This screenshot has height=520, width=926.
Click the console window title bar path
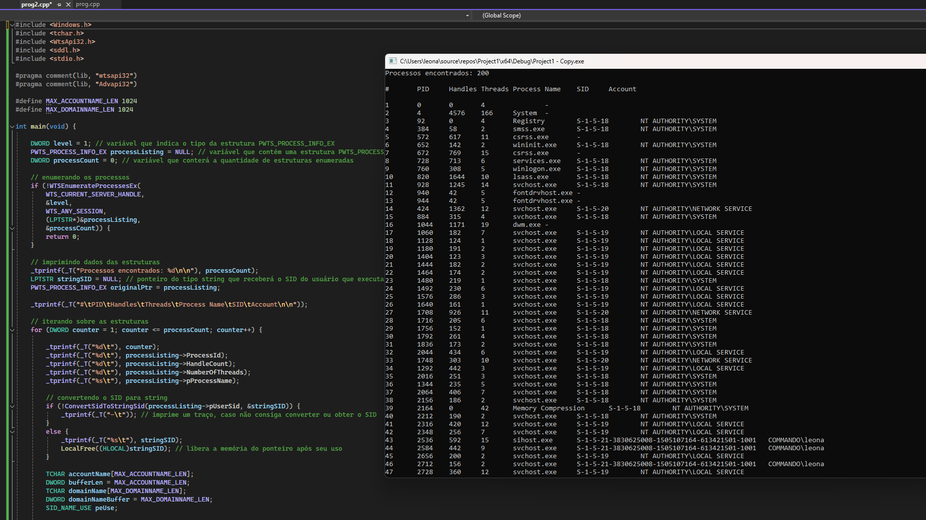click(x=491, y=61)
